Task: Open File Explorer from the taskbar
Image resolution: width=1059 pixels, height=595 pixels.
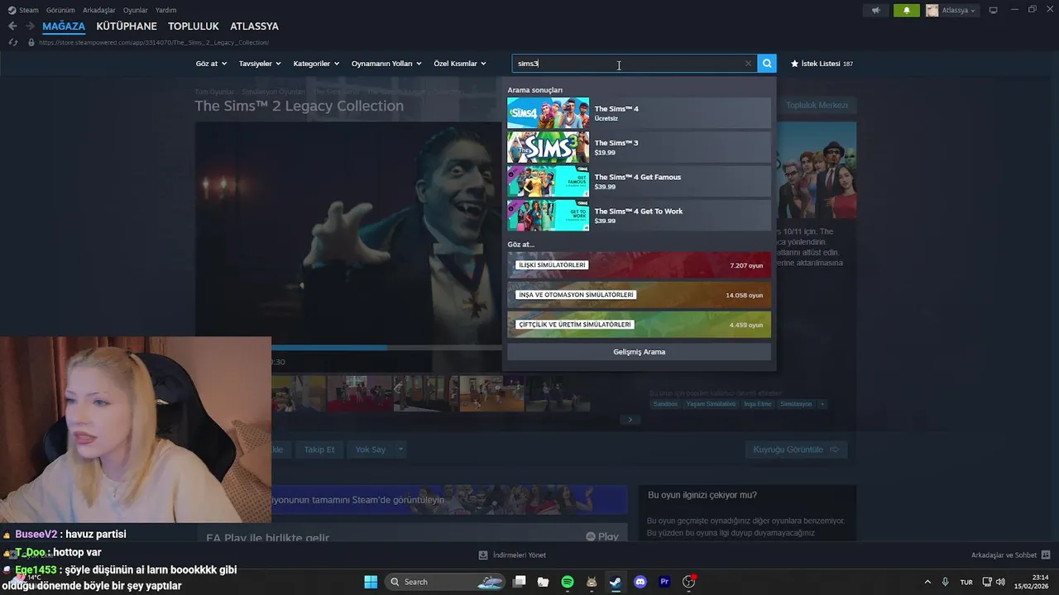Action: point(543,582)
